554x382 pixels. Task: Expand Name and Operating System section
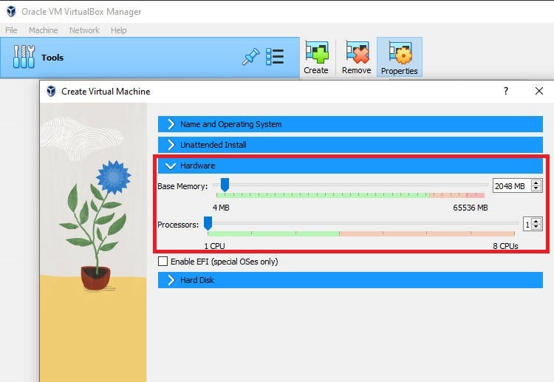point(350,124)
